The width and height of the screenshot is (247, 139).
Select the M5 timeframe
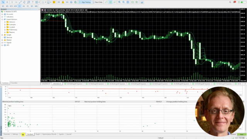point(7,6)
